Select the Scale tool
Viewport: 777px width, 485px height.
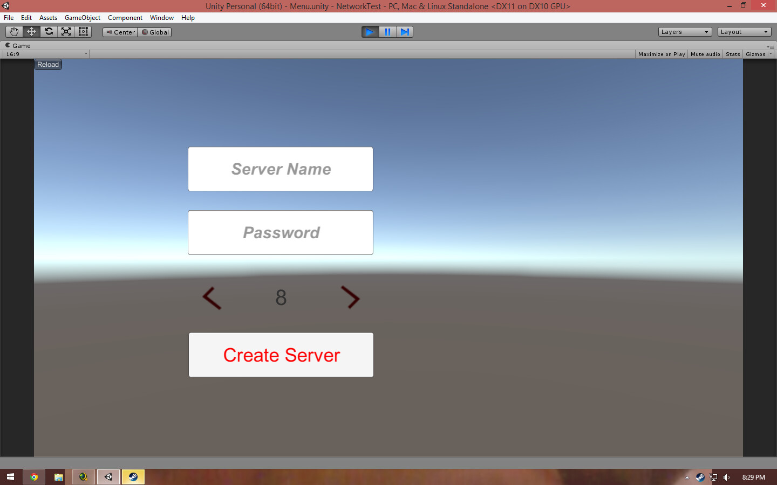tap(66, 31)
